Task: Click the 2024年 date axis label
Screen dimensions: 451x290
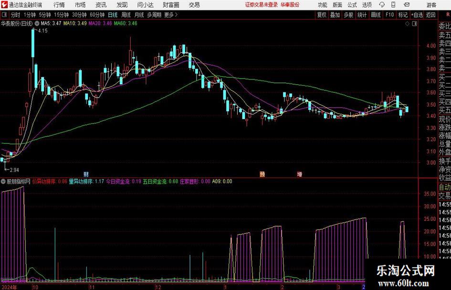Action: (x=9, y=287)
